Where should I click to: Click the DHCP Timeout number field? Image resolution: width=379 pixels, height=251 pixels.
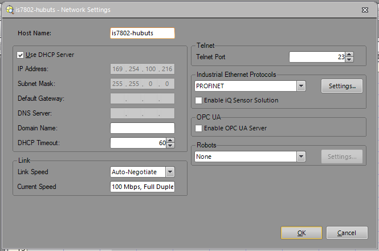pyautogui.click(x=138, y=143)
